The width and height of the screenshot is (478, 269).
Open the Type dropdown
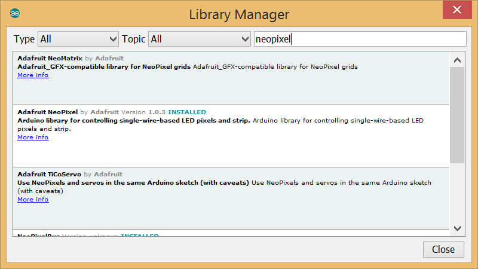[x=78, y=39]
